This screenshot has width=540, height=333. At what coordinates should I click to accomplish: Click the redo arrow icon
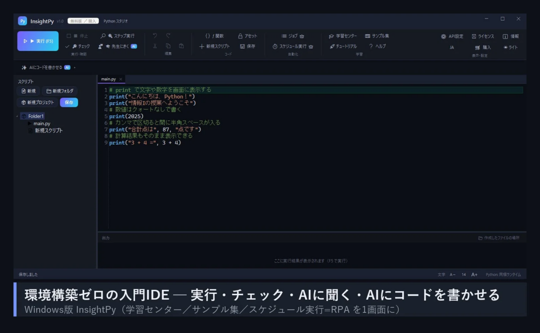168,36
